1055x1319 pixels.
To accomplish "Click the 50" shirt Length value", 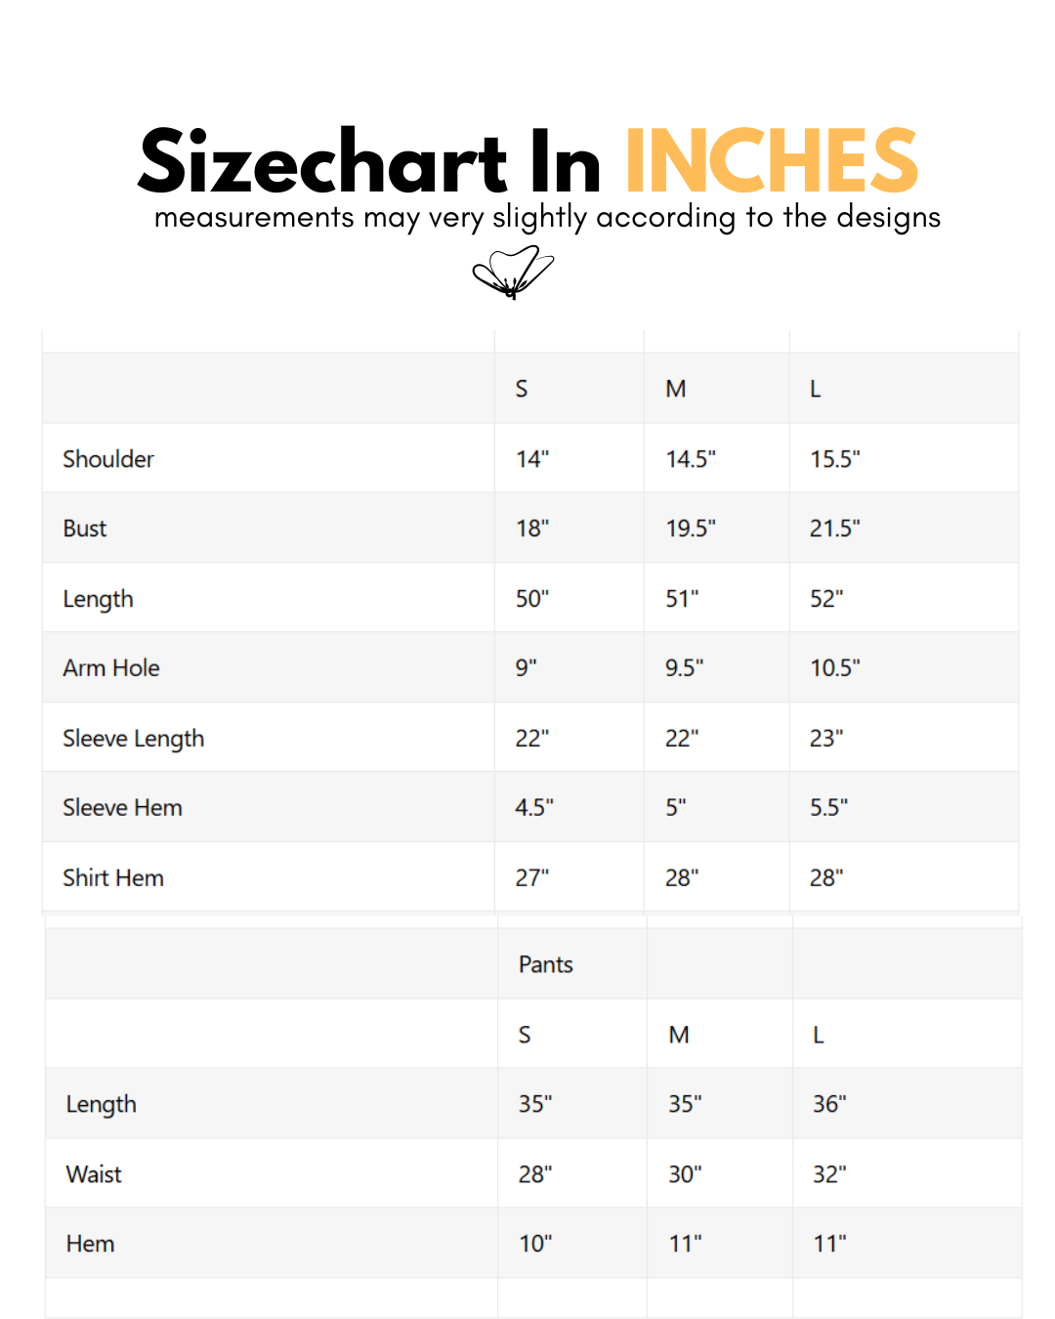I will pyautogui.click(x=532, y=599).
